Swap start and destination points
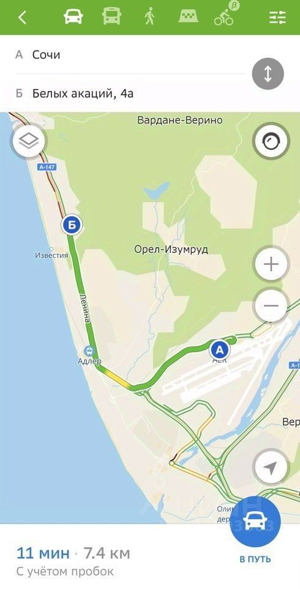 (268, 74)
